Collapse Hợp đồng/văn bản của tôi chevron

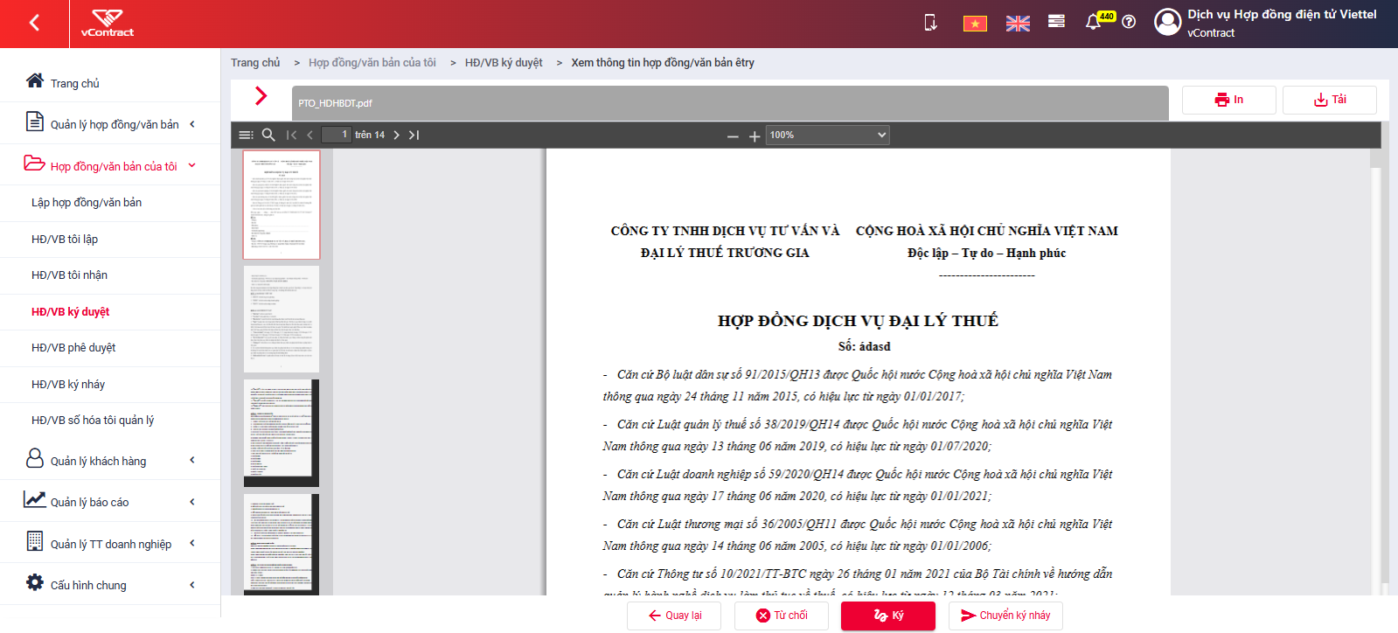tap(192, 165)
